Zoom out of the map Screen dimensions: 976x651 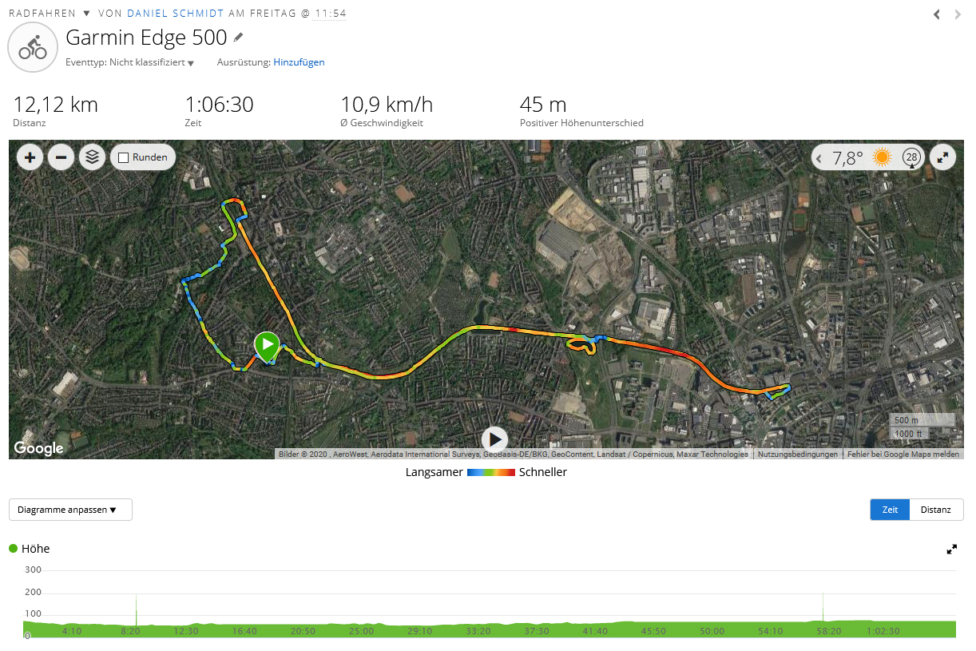[61, 157]
